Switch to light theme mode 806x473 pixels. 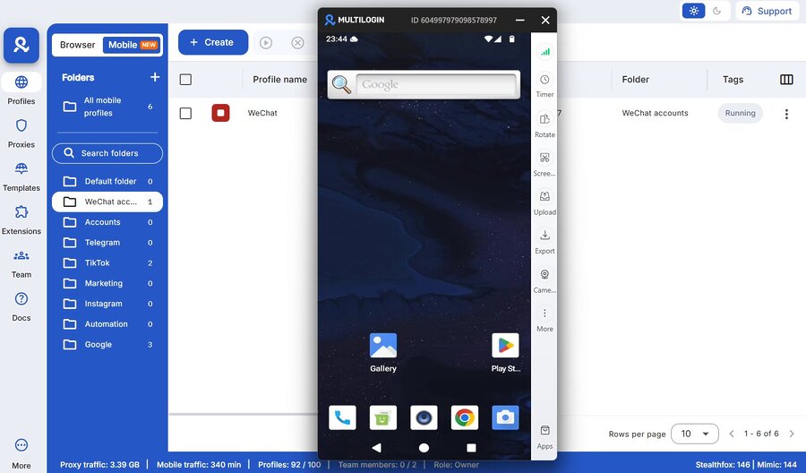693,11
